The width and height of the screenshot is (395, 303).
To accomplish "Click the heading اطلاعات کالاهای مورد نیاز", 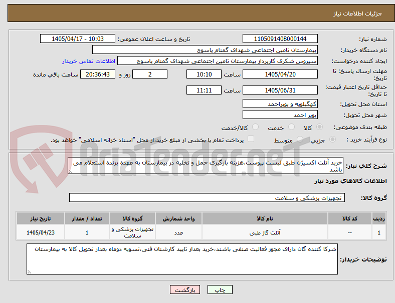I will click(350, 181).
